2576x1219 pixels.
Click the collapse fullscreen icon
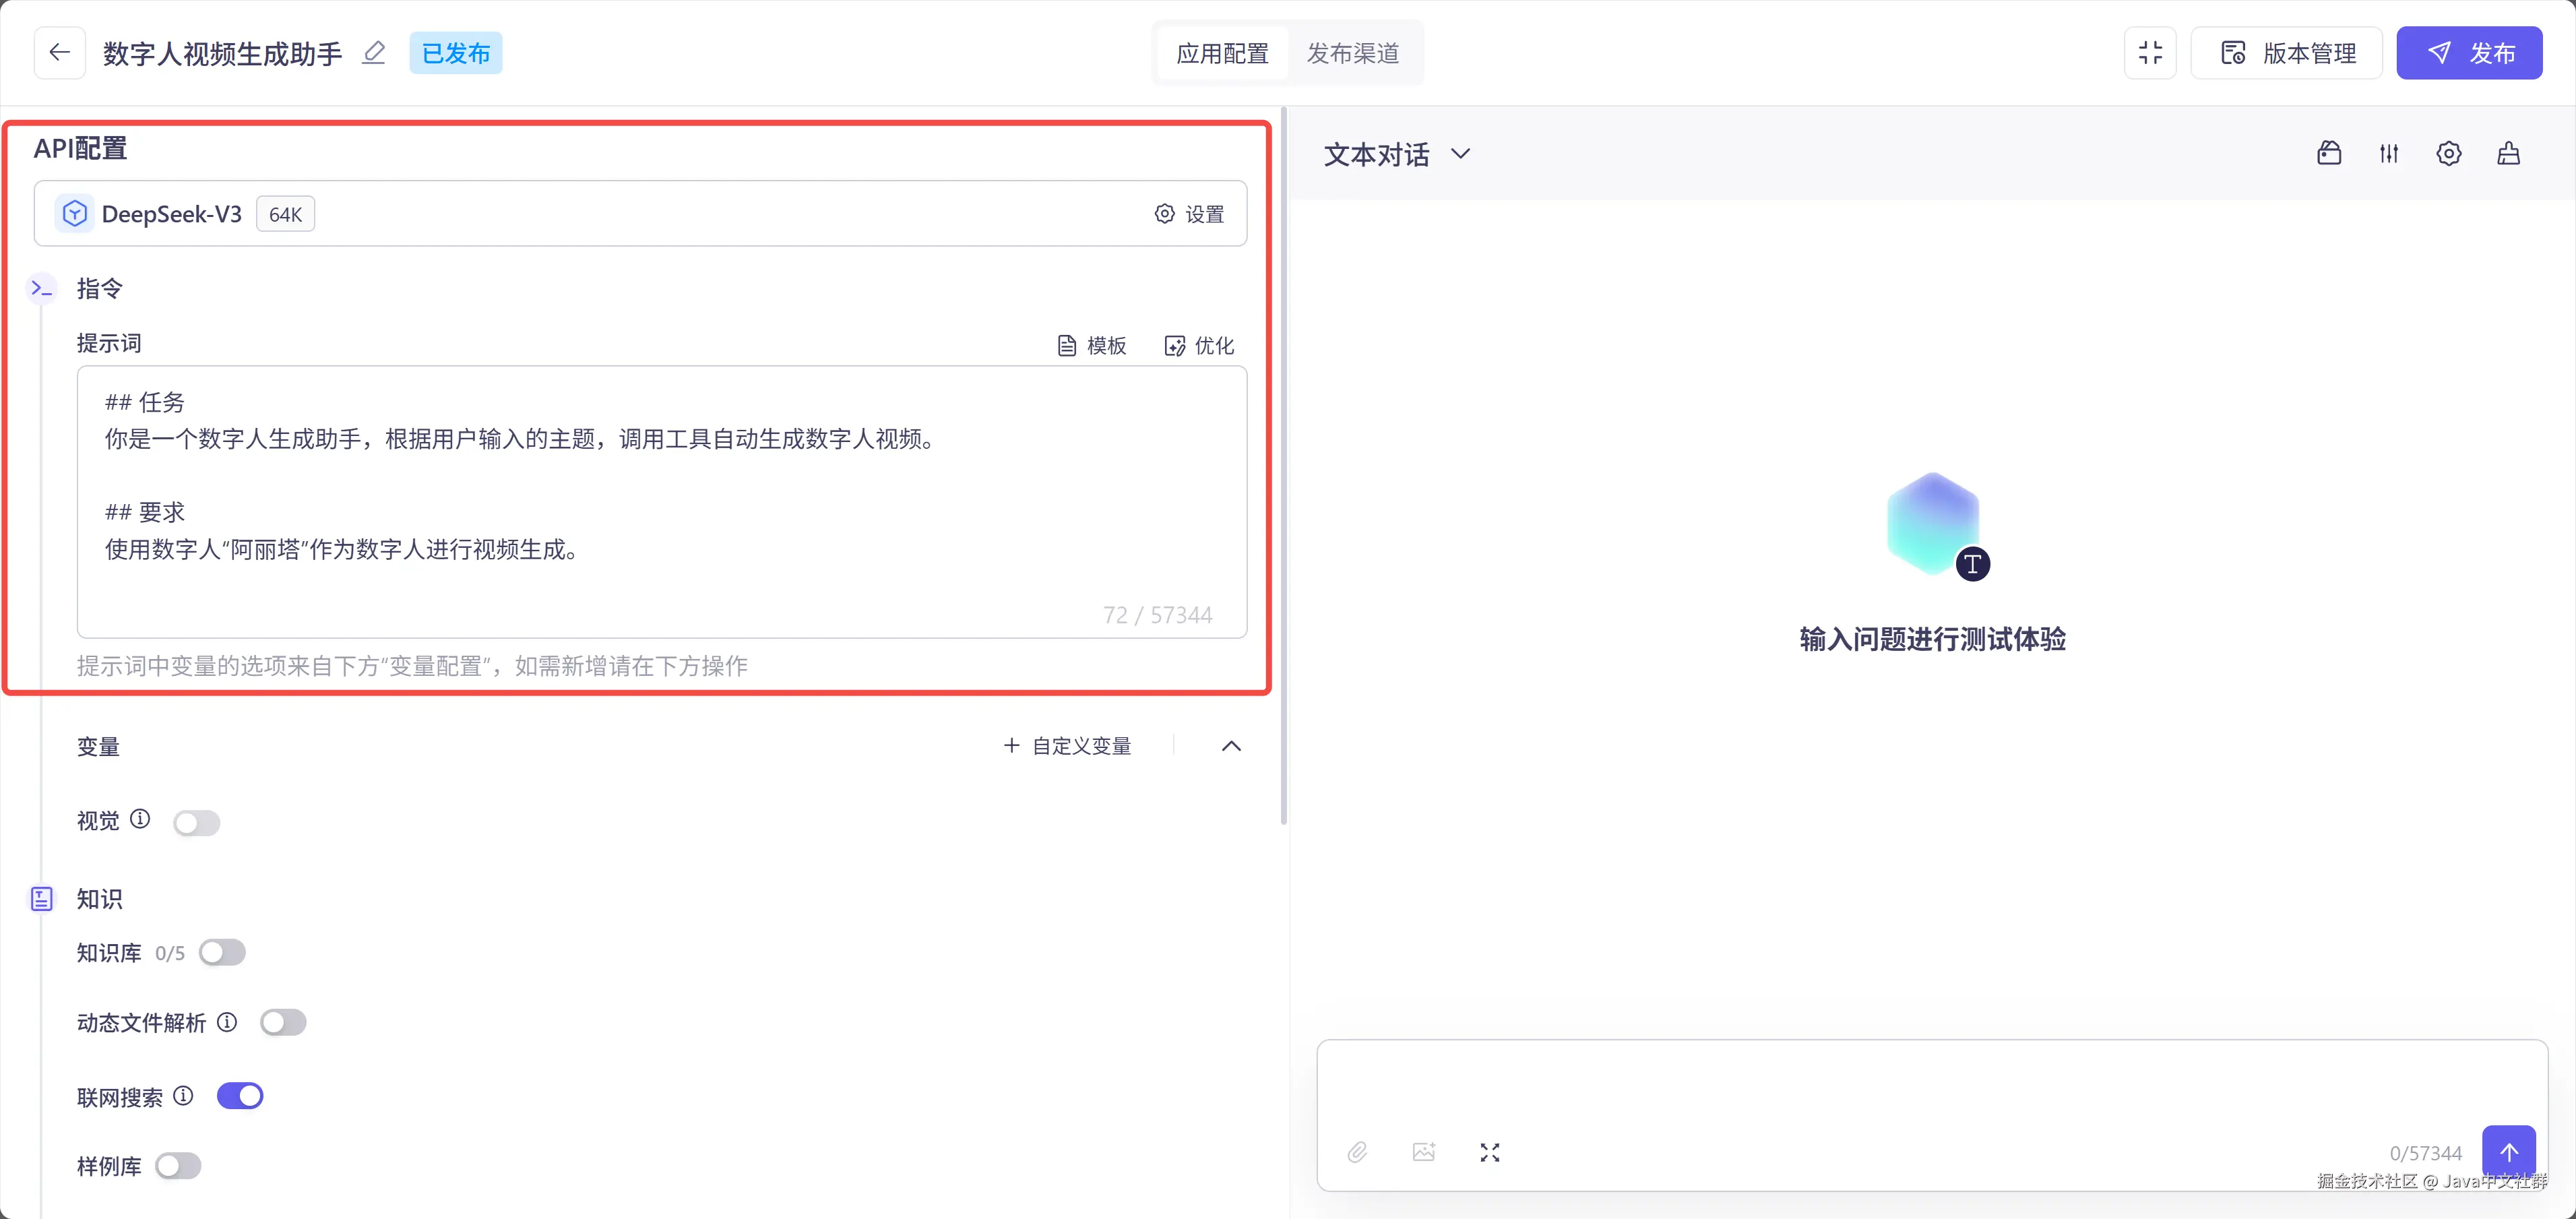pos(2150,53)
